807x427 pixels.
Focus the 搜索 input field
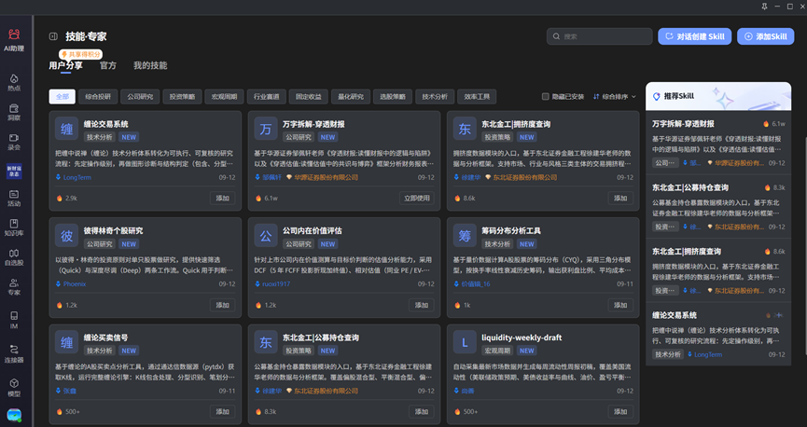[600, 36]
